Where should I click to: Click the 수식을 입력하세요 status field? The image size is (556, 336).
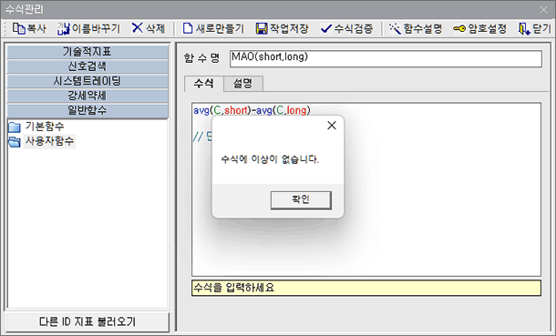366,288
